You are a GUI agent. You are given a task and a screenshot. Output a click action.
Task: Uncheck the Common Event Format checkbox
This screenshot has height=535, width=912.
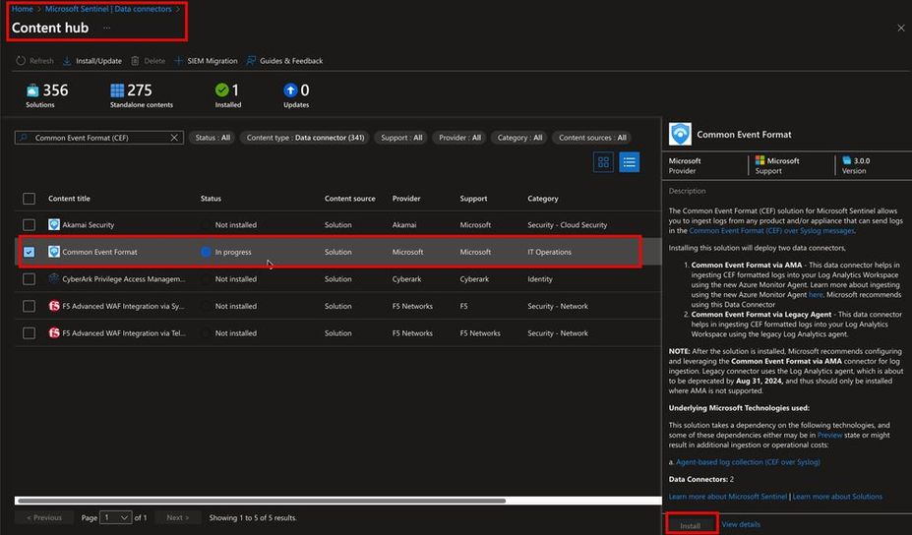tap(29, 252)
